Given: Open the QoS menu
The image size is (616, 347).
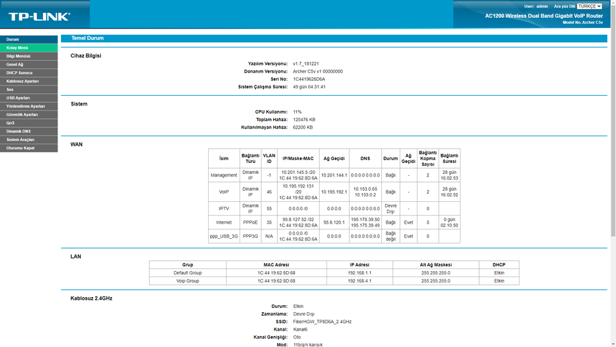Looking at the screenshot, I should click(29, 123).
